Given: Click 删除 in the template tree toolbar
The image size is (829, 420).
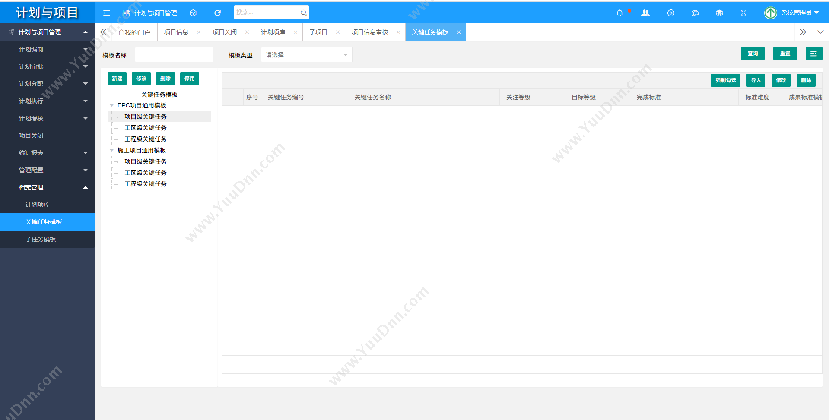Looking at the screenshot, I should tap(165, 79).
